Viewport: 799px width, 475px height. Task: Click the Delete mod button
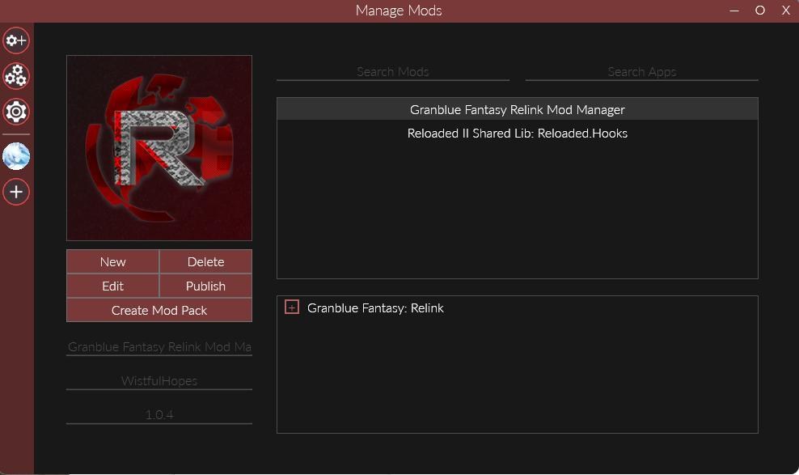tap(206, 261)
